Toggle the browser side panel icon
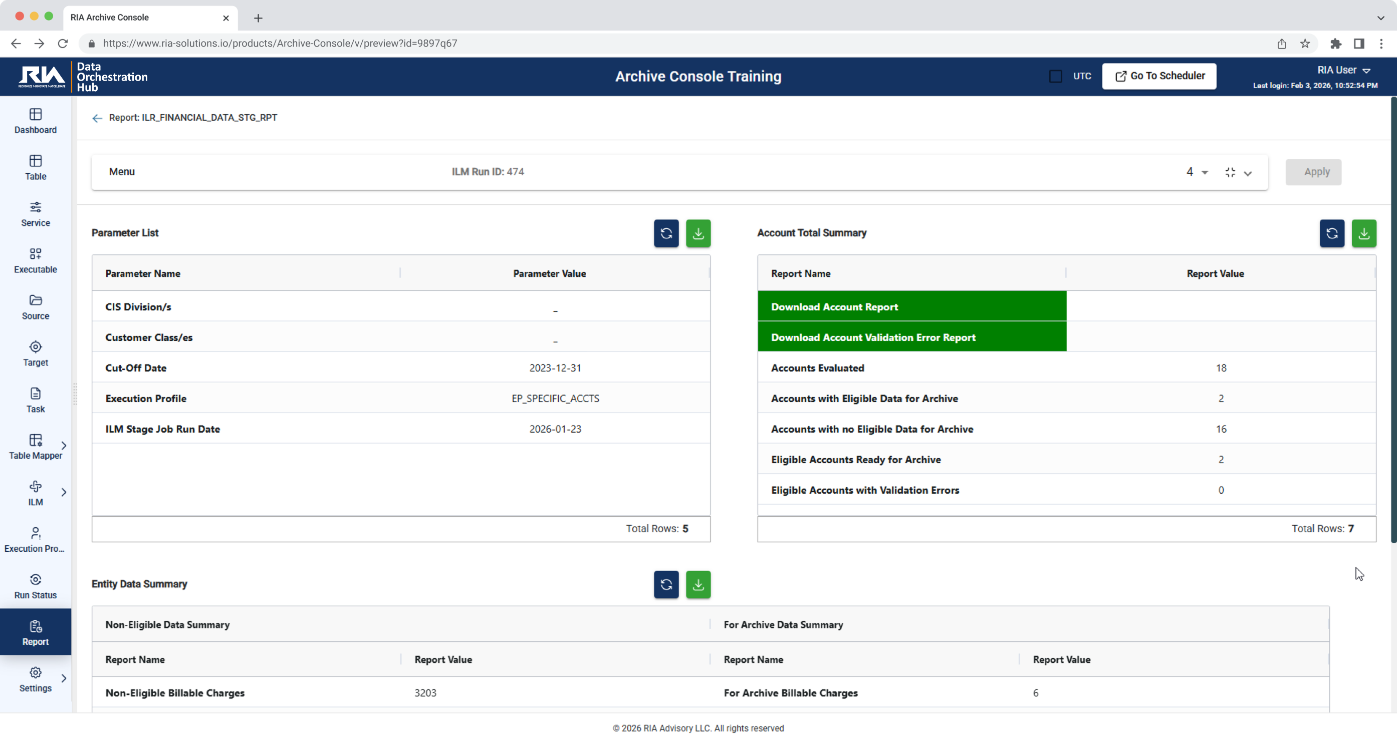Viewport: 1397px width, 744px height. (1358, 44)
